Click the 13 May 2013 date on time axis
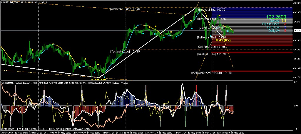301x134 pixels. coord(6,133)
